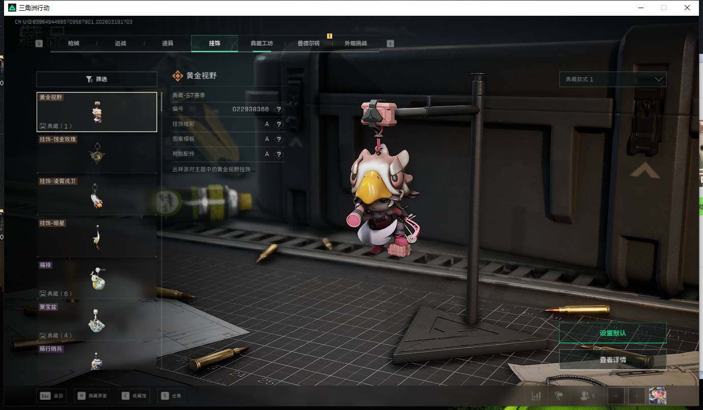This screenshot has height=410, width=703.
Task: Select the 暗行哨兵 charm card
Action: coord(97,357)
